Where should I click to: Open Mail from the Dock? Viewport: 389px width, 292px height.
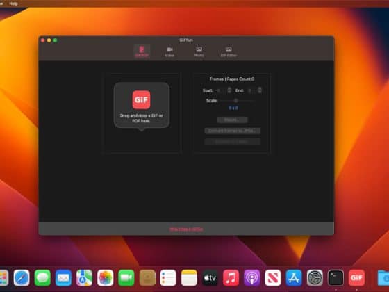(63, 278)
